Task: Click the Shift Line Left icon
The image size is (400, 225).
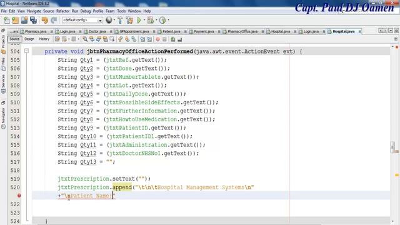Action: click(142, 39)
